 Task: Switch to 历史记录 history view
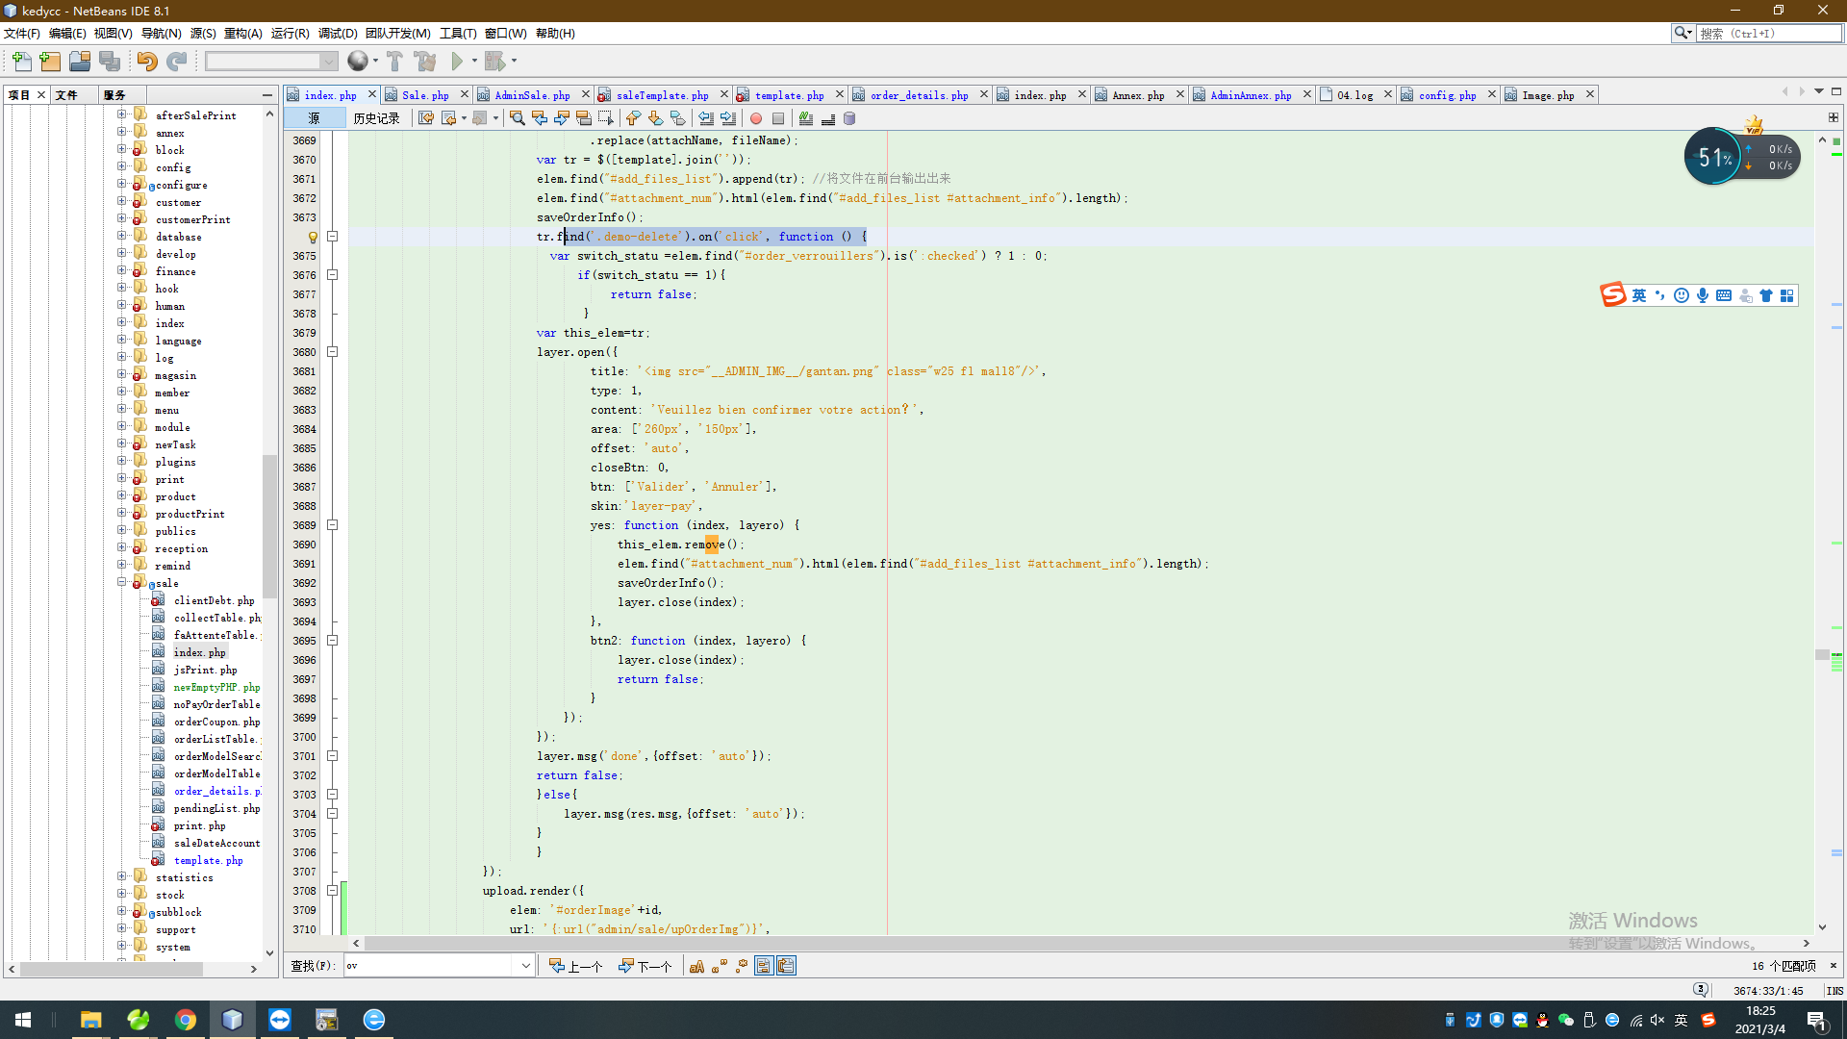[x=376, y=118]
